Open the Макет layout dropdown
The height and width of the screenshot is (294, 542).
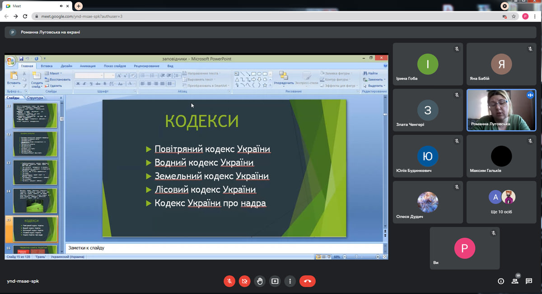[54, 73]
